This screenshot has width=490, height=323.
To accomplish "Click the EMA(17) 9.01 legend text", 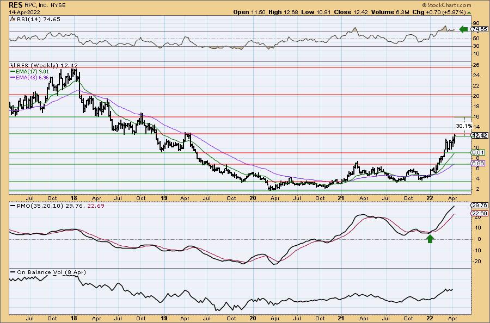I will [x=32, y=71].
